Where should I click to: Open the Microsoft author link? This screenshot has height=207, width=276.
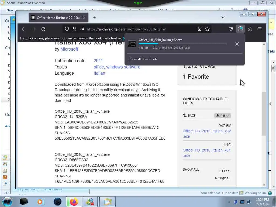coord(69,49)
